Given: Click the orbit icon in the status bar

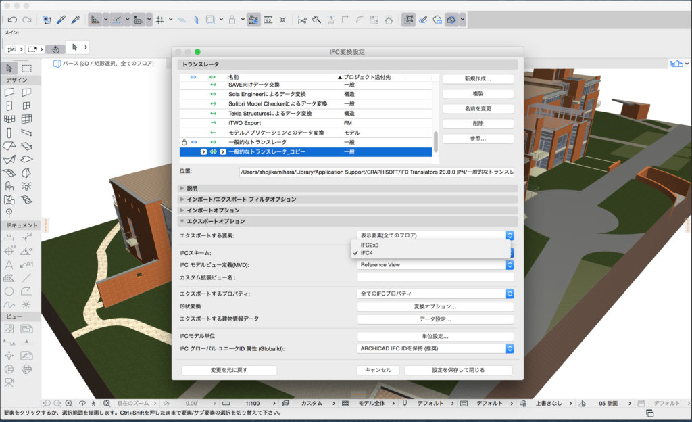Looking at the screenshot, I should (x=82, y=404).
